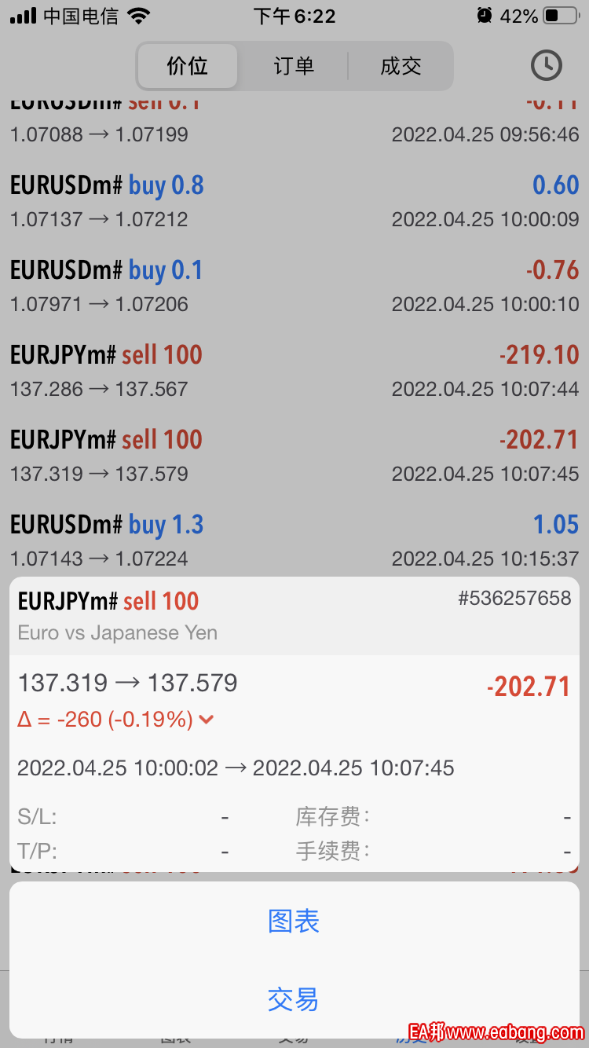Tap the alarm clock status icon

485,16
